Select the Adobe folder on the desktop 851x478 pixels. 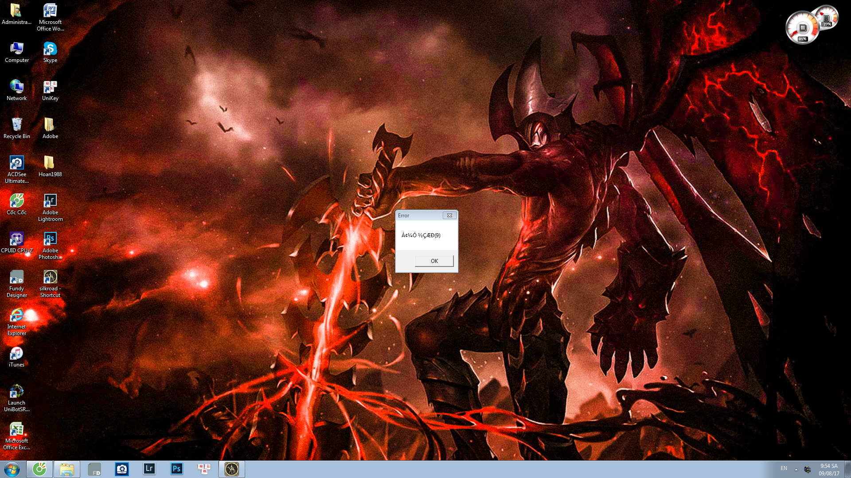click(50, 128)
